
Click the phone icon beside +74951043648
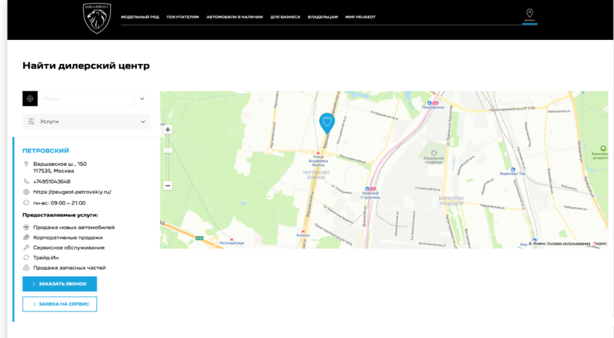(26, 181)
